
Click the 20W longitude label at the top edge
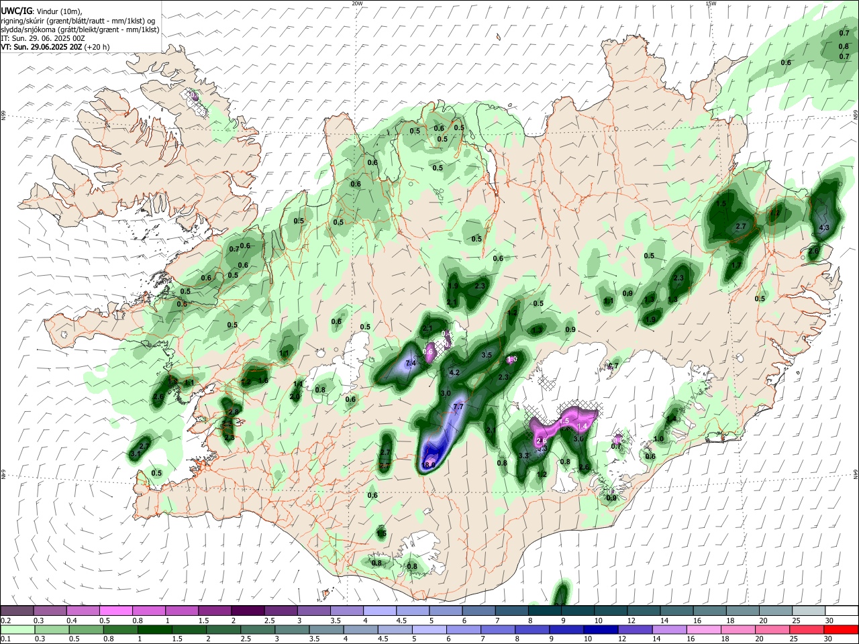358,3
